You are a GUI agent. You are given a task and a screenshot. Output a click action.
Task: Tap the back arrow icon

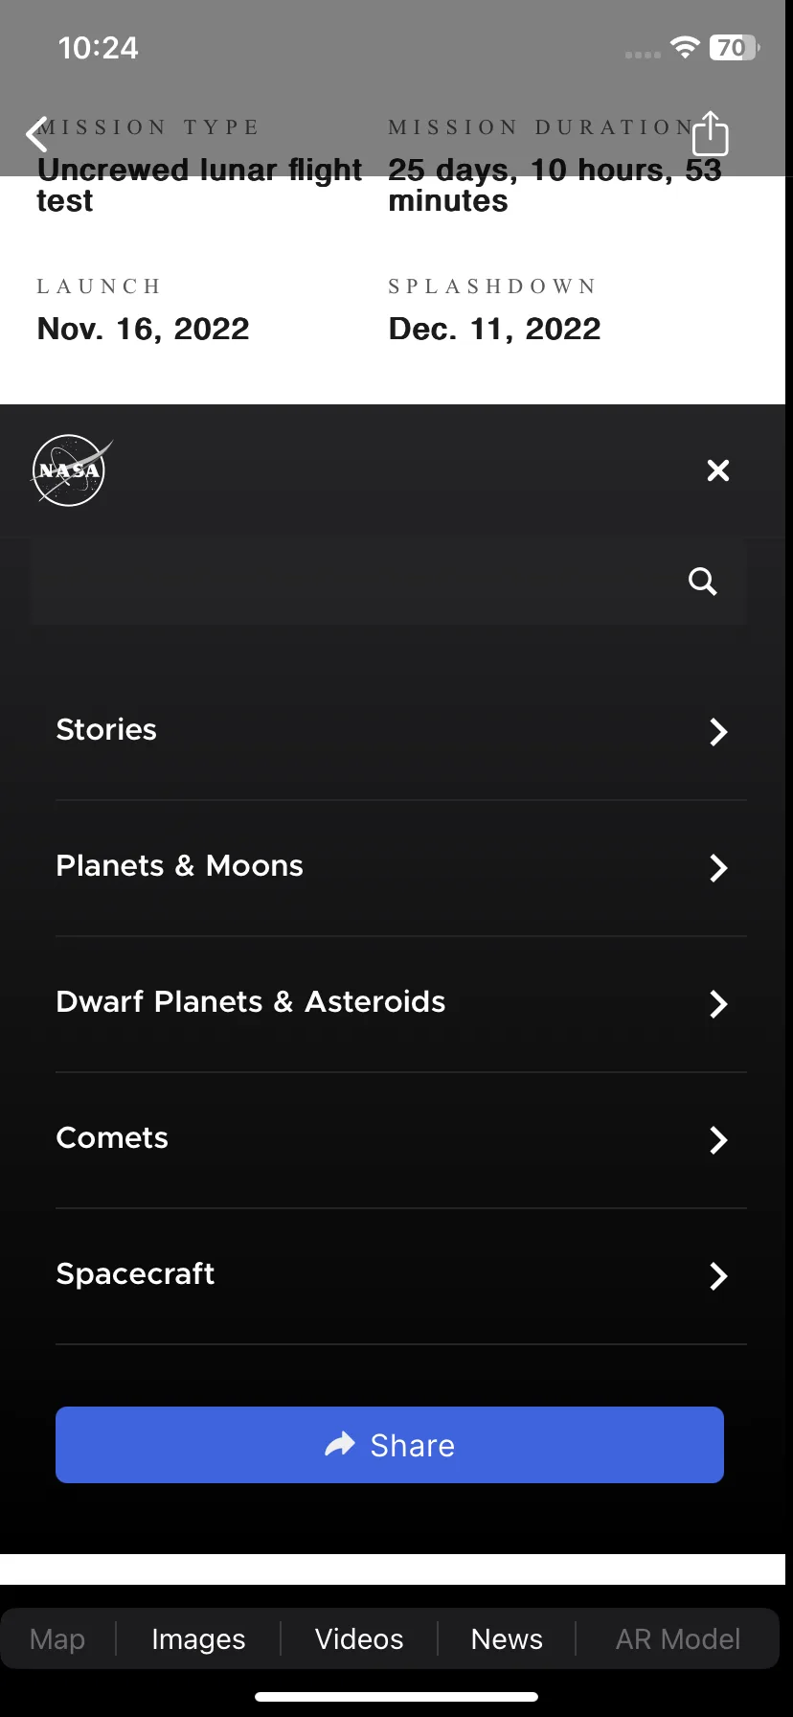pos(37,134)
